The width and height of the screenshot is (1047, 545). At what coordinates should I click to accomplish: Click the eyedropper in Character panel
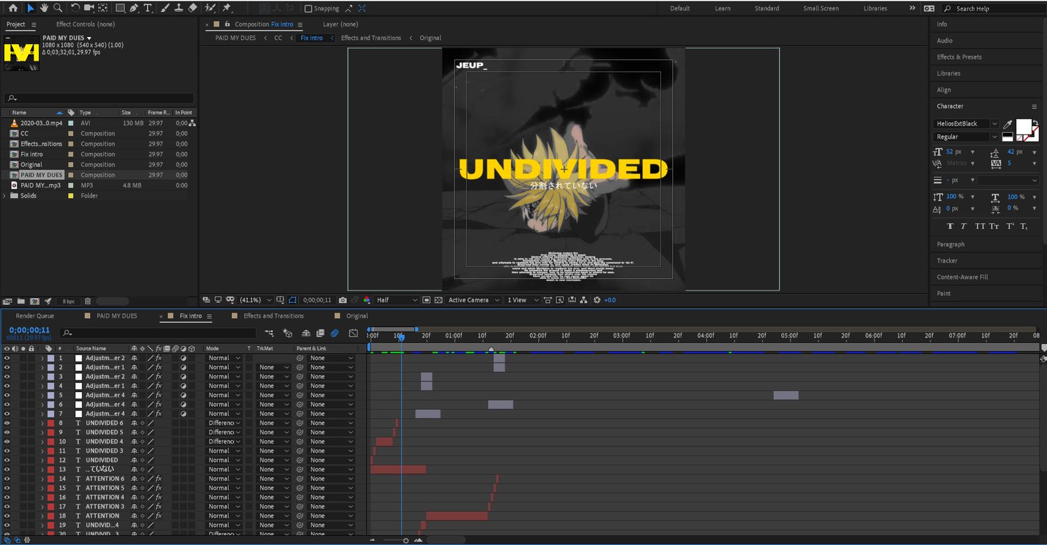tap(1007, 124)
